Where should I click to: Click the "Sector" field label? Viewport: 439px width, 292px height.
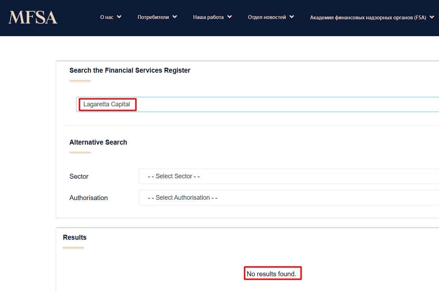click(79, 177)
